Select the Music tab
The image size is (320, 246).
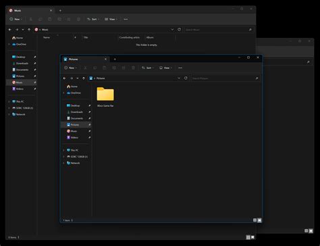[x=31, y=10]
